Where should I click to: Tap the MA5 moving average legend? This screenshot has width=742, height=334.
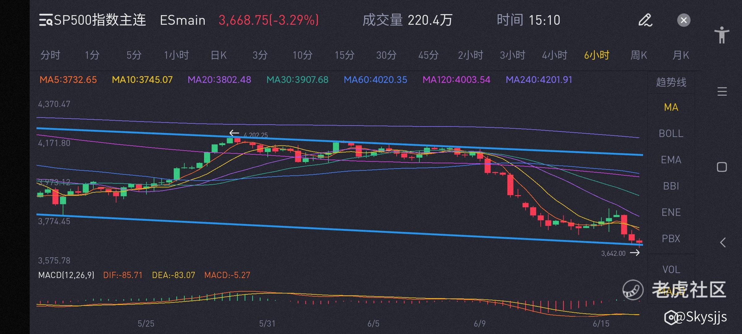pos(68,80)
